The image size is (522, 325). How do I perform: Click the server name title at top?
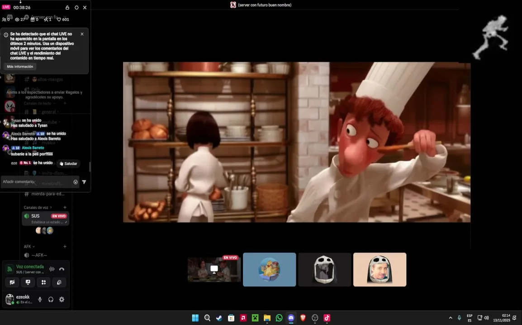click(265, 5)
